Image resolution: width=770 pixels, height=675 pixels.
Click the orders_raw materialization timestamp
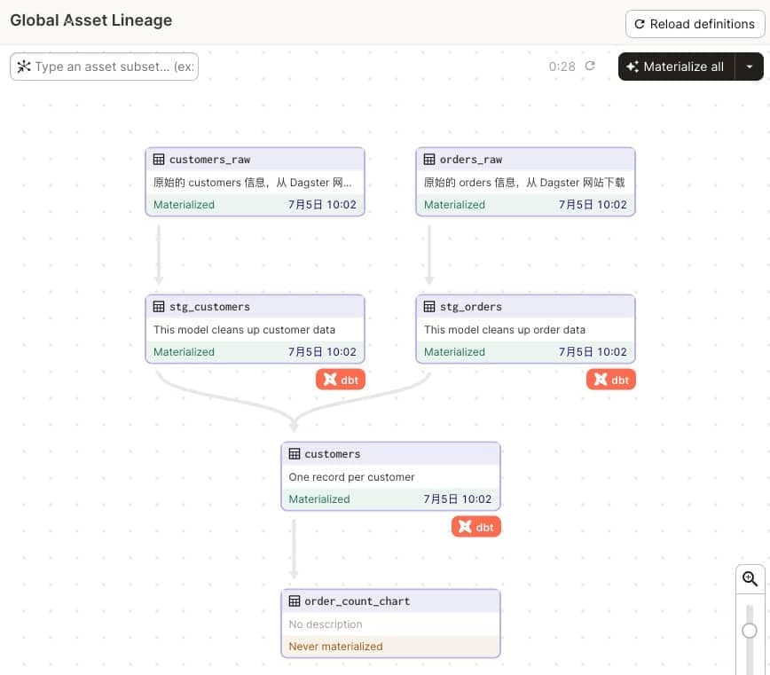[593, 205]
